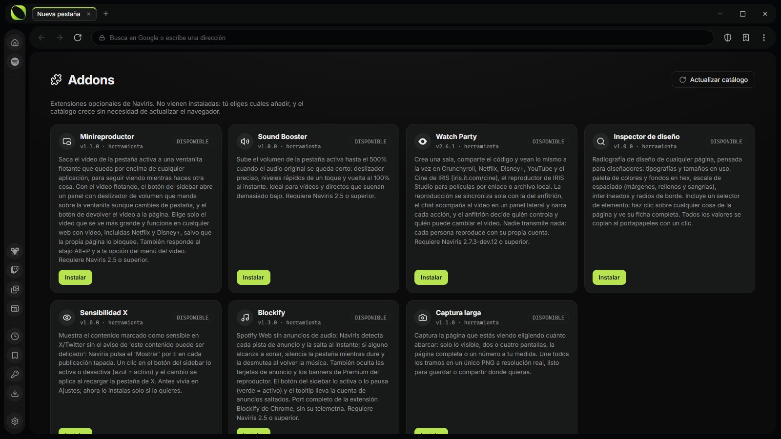Screen dimensions: 781x439
Task: Install the Minireproductor addon
Action: pyautogui.click(x=75, y=277)
